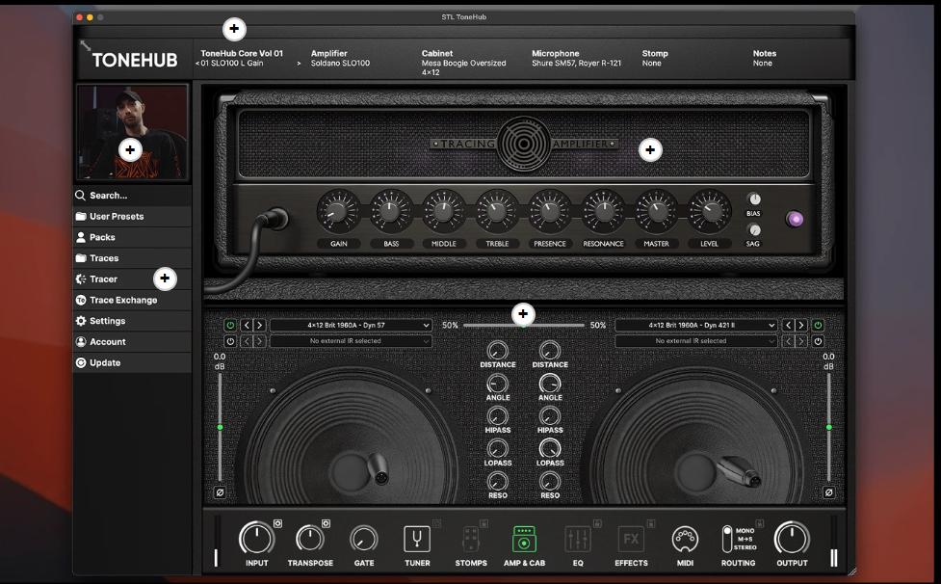Toggle power for left Dyn 57 cabinet

click(x=230, y=326)
